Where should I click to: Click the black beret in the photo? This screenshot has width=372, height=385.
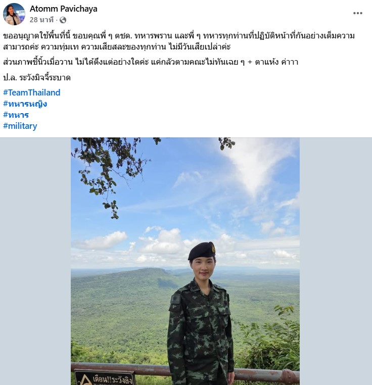coord(202,251)
